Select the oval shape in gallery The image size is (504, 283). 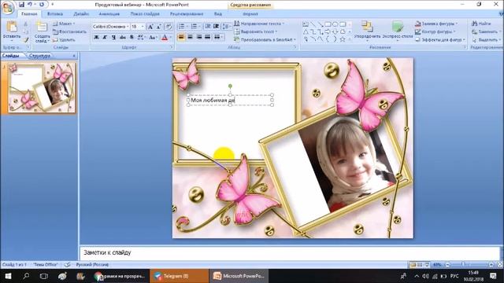point(335,24)
